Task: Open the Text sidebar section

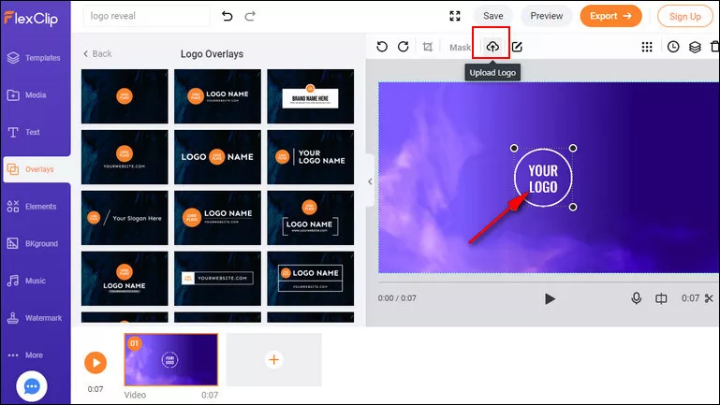Action: (24, 132)
